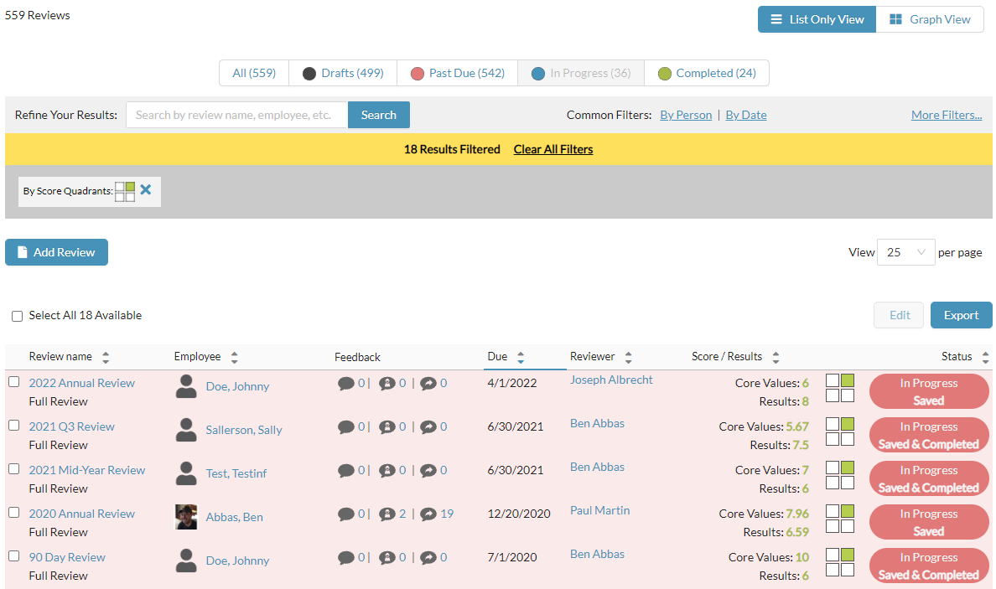Switch to Graph View

tap(930, 19)
